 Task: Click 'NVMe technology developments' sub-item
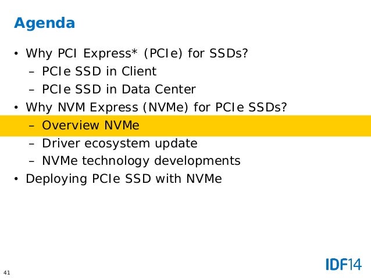[141, 161]
